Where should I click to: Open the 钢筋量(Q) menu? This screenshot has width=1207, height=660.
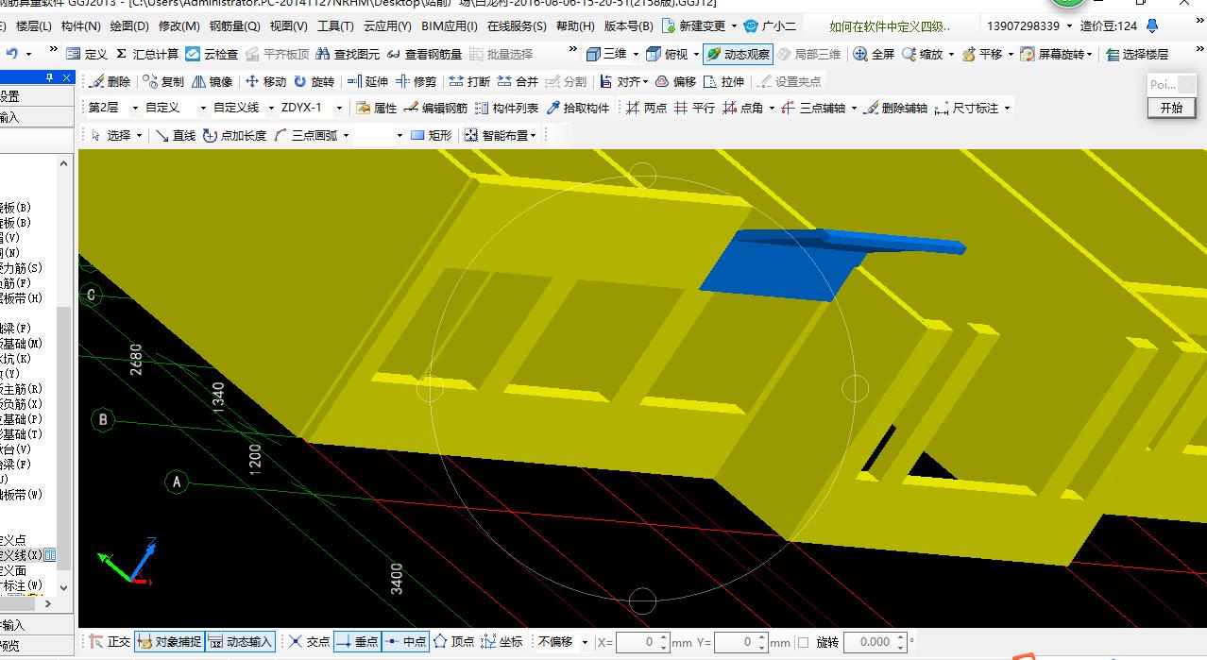[x=234, y=26]
